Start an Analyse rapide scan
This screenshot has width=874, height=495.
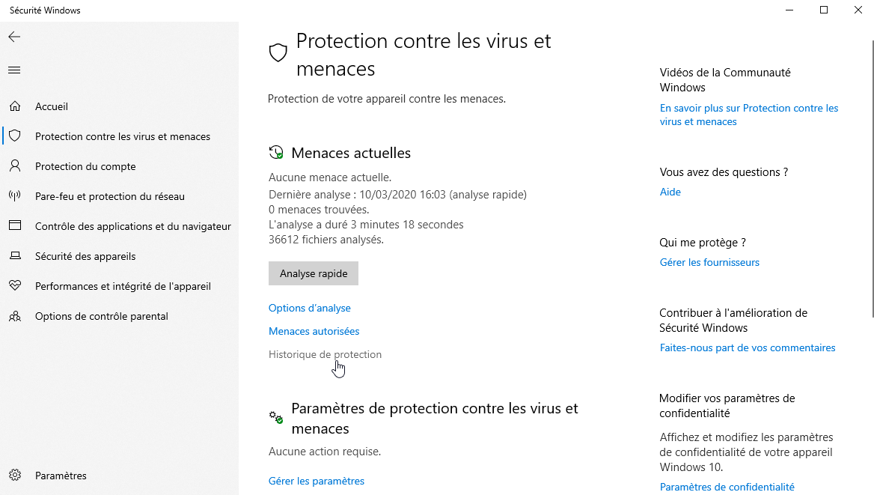tap(313, 273)
